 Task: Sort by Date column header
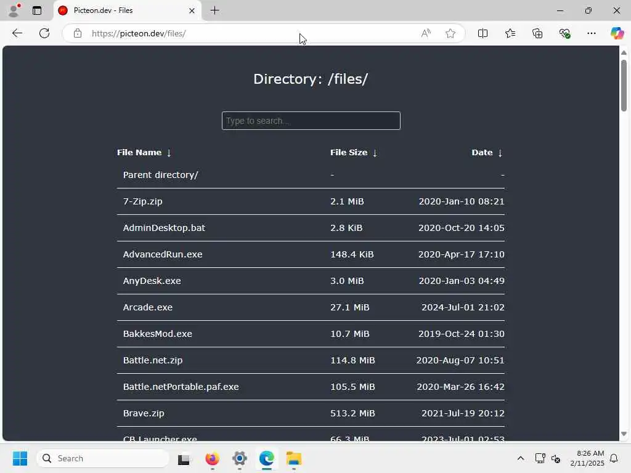tap(487, 153)
